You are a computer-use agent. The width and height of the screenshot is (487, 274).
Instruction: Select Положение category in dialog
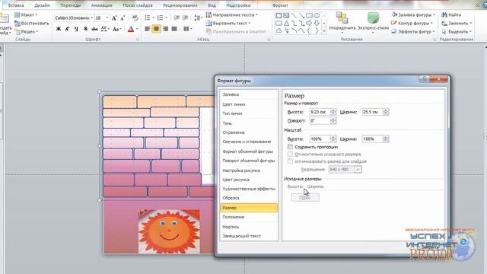[249, 217]
